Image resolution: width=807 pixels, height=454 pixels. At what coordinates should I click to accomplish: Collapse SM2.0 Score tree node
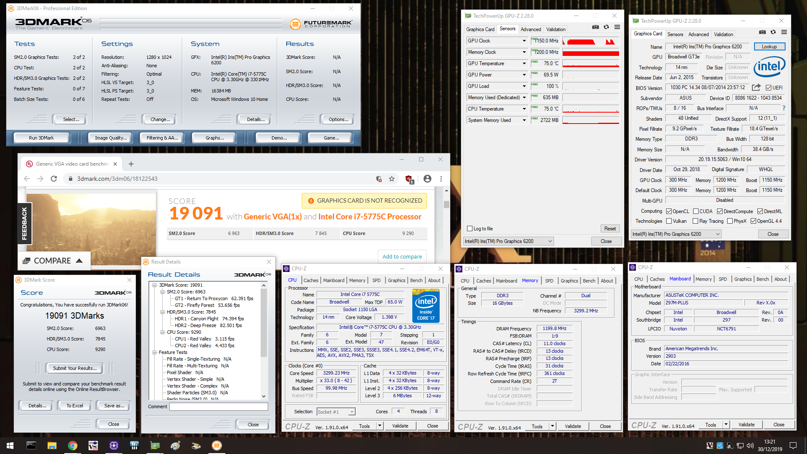tap(163, 292)
